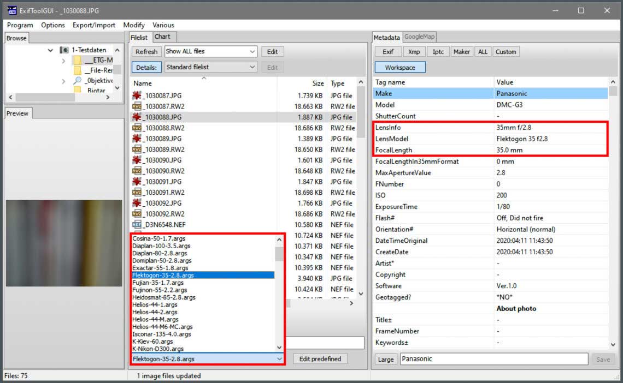This screenshot has width=623, height=383.
Task: Select Helios-44-2.args from the list
Action: click(x=155, y=312)
